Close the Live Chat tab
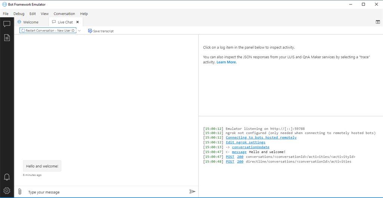Viewport: 383px width, 198px height. point(78,22)
